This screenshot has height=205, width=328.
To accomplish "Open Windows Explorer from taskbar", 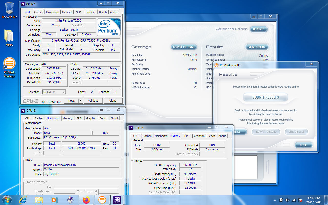I will 39,200.
